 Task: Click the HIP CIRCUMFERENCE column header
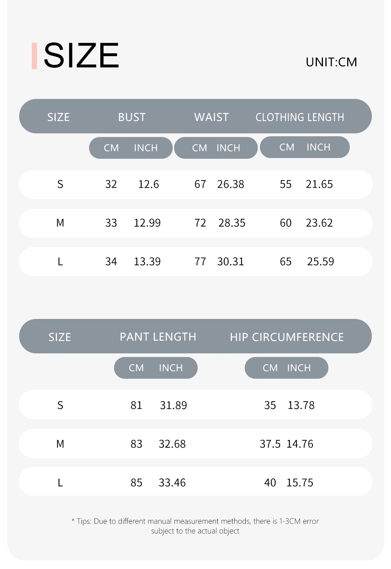[287, 337]
